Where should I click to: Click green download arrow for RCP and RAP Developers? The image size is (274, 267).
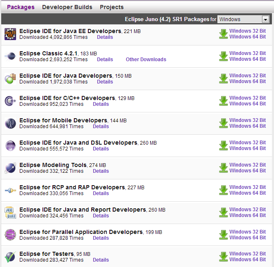tap(223, 190)
